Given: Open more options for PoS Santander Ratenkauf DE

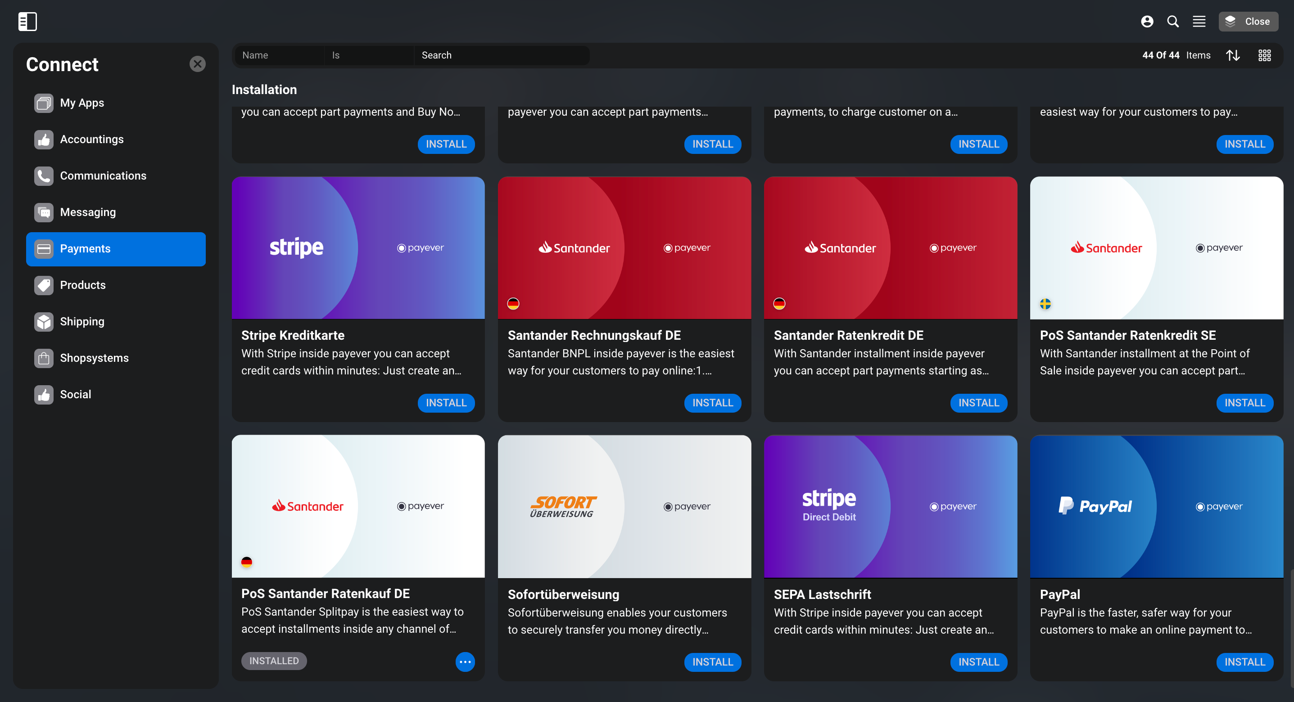Looking at the screenshot, I should point(465,662).
